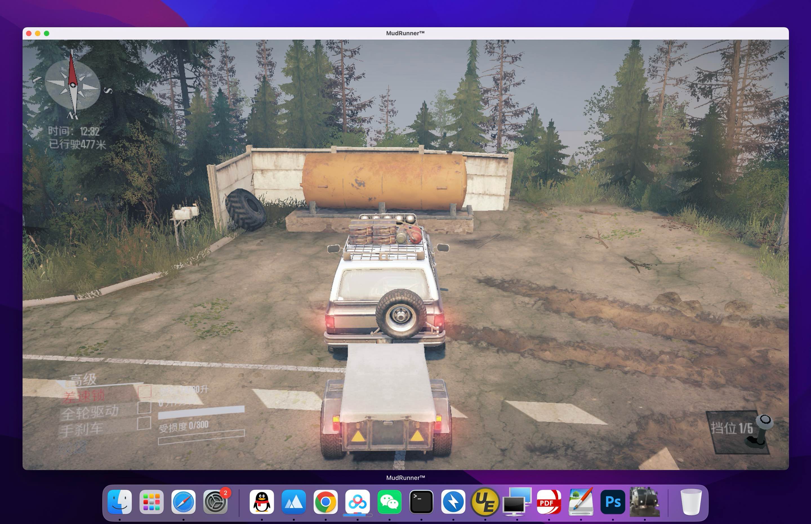The image size is (811, 524).
Task: Launch UltraEdit from the Dock
Action: (485, 502)
